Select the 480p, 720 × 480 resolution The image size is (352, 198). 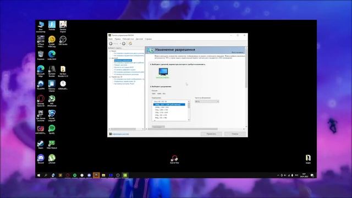pyautogui.click(x=161, y=118)
